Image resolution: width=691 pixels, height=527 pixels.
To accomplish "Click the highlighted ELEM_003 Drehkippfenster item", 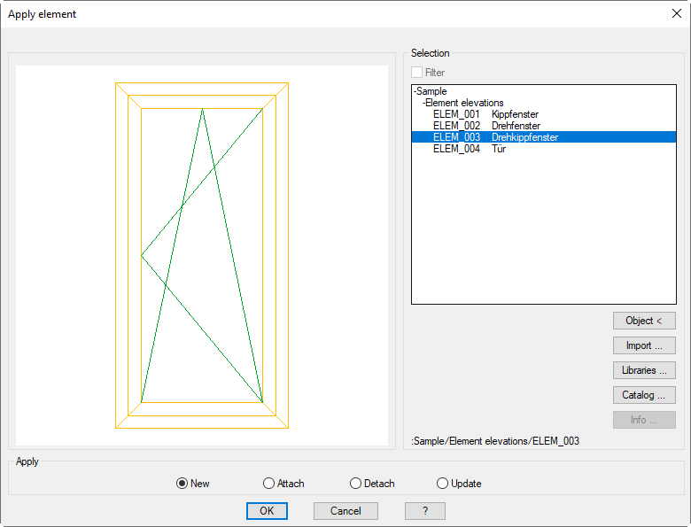I will [495, 137].
